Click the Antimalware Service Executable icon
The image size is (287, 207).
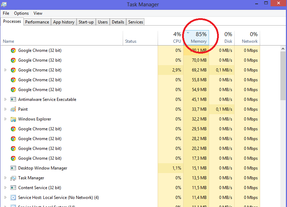tap(13, 99)
